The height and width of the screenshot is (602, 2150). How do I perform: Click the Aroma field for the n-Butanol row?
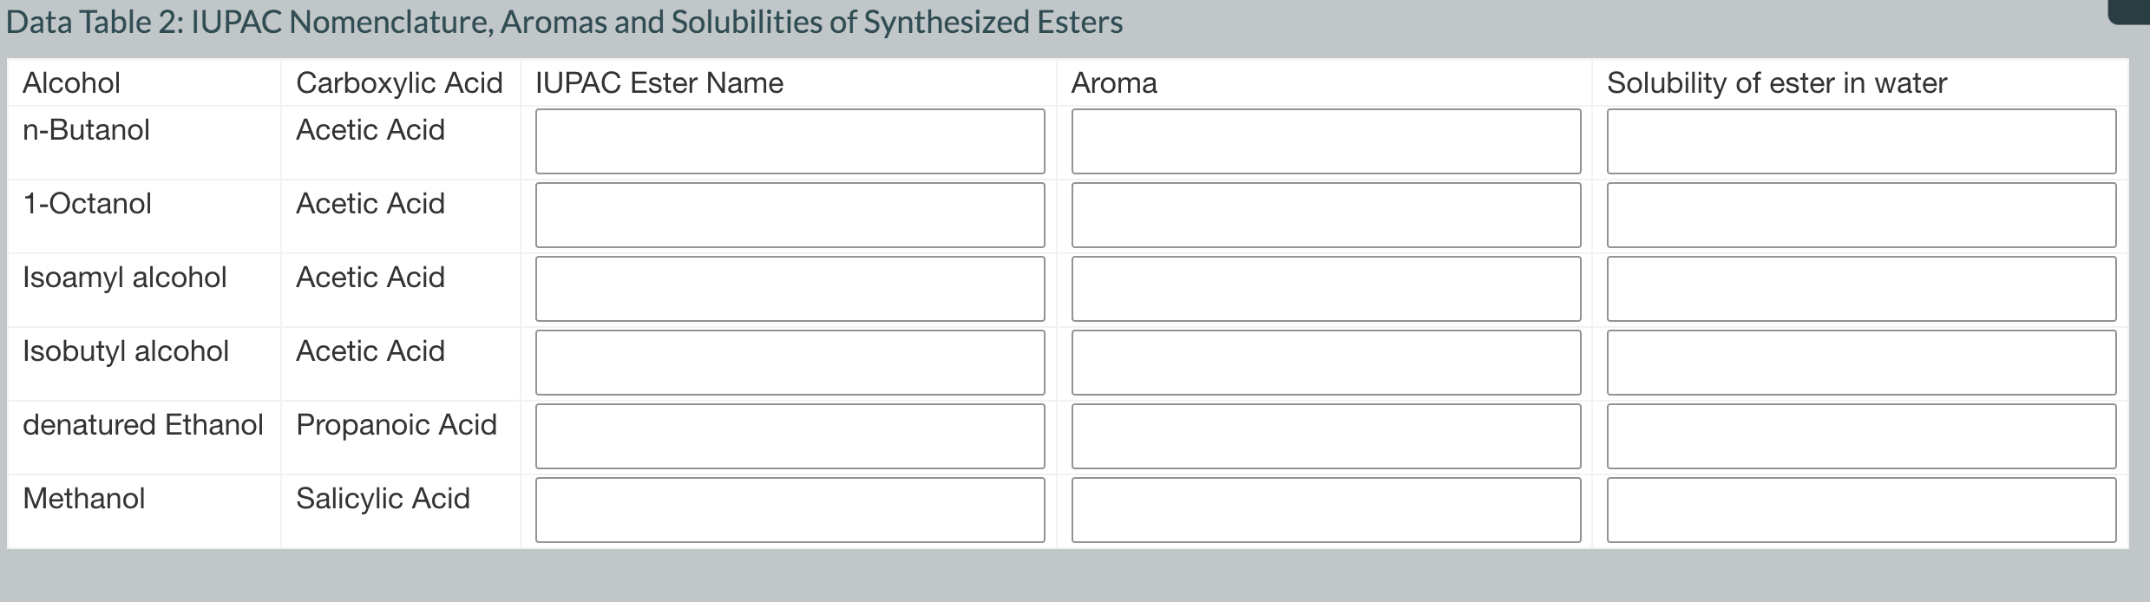[1327, 141]
